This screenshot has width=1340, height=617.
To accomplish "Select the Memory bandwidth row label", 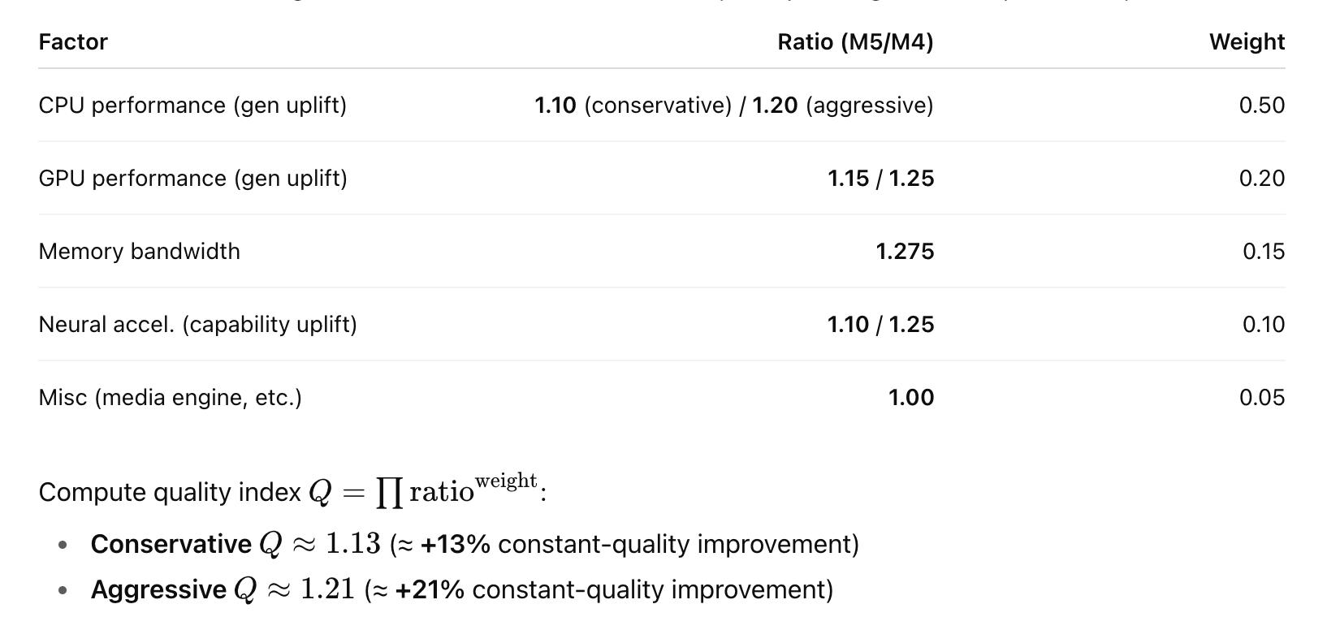I will [139, 252].
